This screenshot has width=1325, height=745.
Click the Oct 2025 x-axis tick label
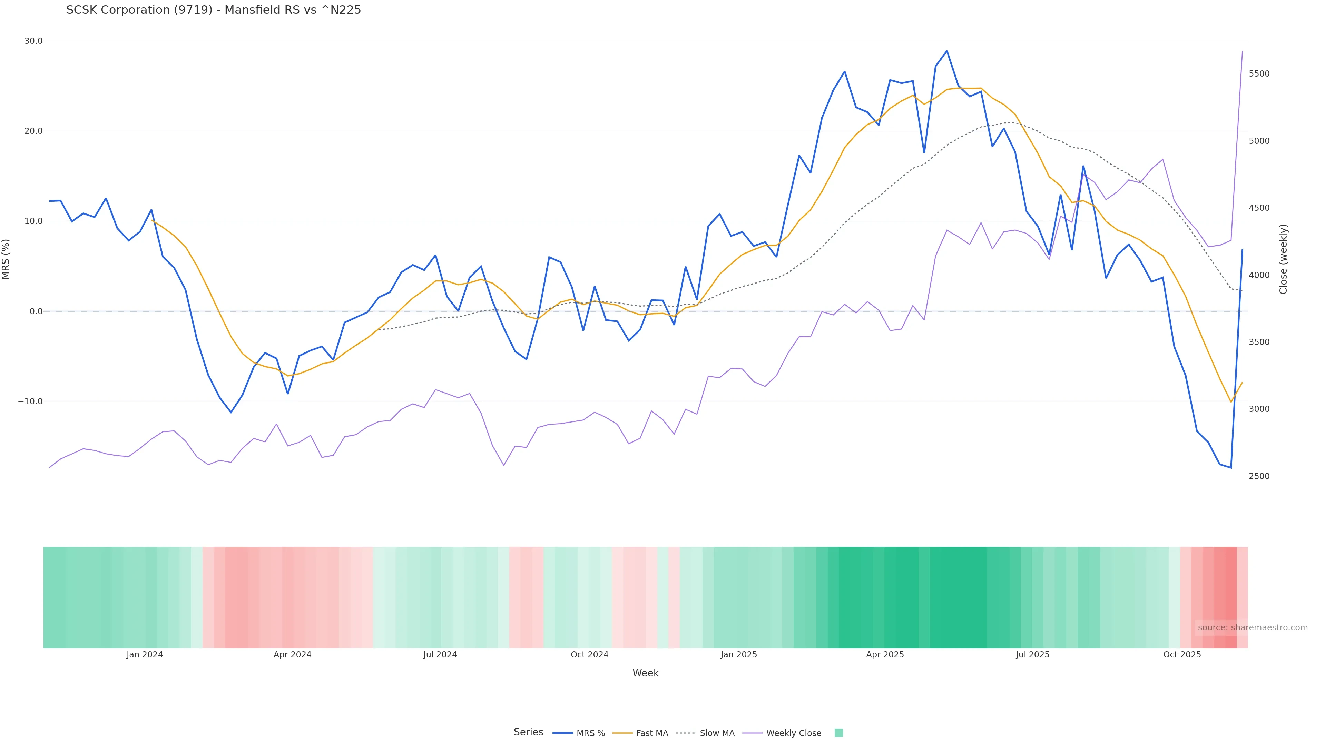coord(1182,655)
